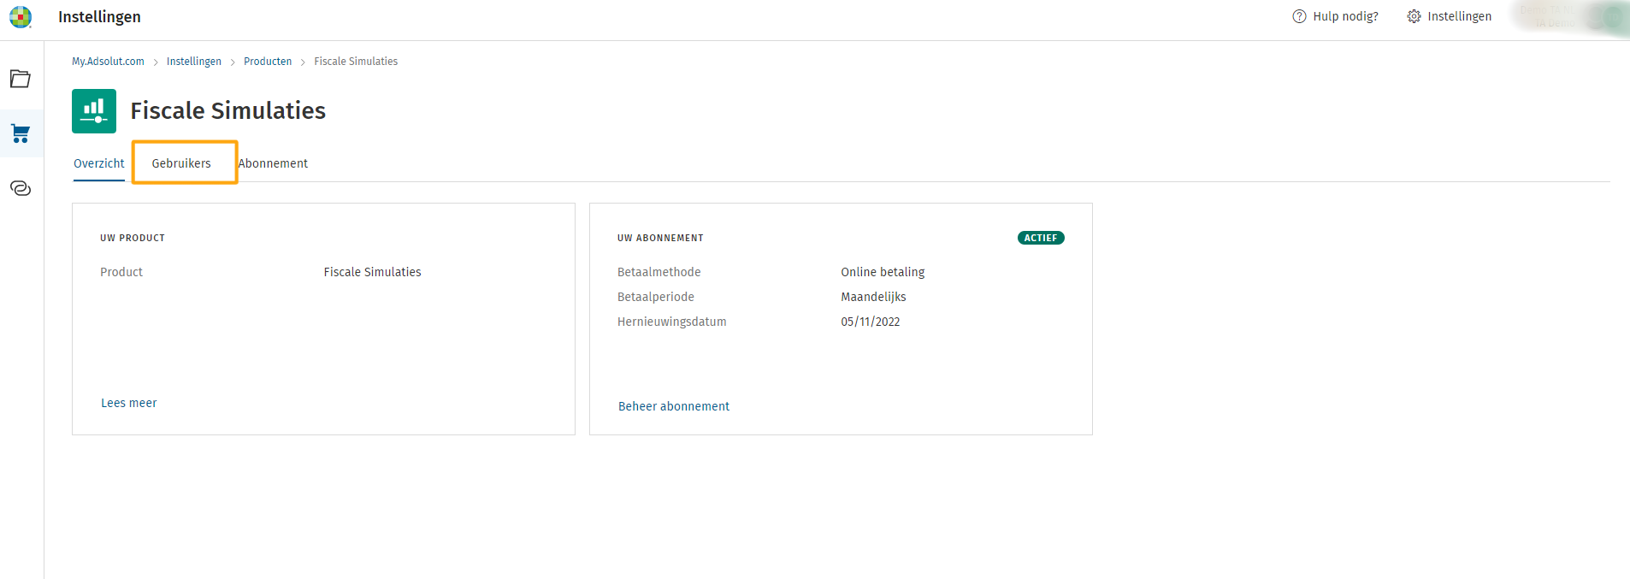Switch to the Overzicht tab
1630x579 pixels.
(99, 163)
